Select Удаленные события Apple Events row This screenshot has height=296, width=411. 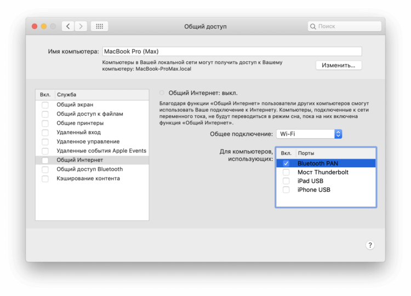point(92,151)
